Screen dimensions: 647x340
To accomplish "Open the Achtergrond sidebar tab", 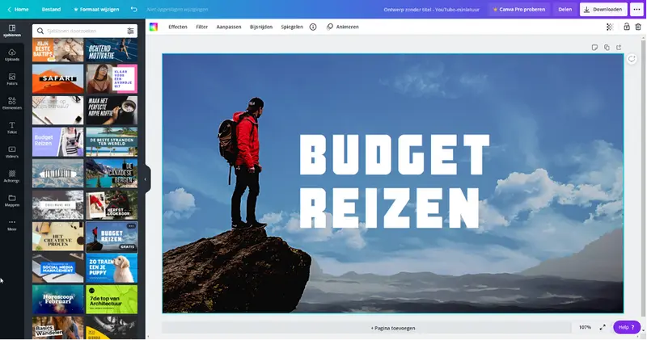I will (12, 176).
